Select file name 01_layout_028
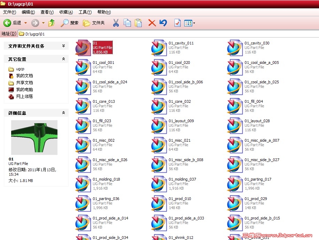 (257, 121)
